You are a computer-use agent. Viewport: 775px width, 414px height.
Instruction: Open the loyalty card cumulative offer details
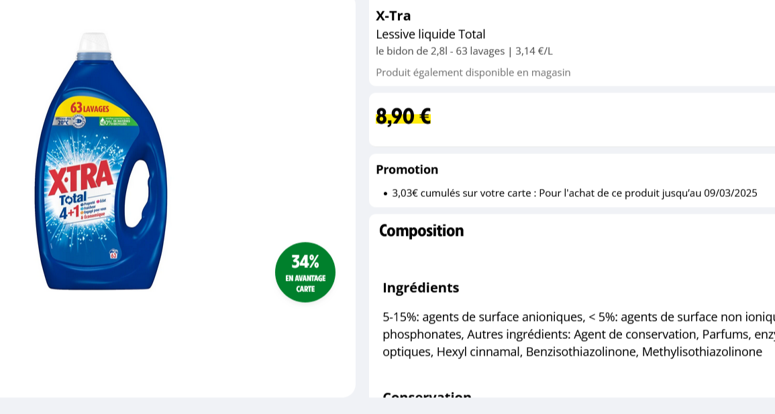click(x=574, y=193)
